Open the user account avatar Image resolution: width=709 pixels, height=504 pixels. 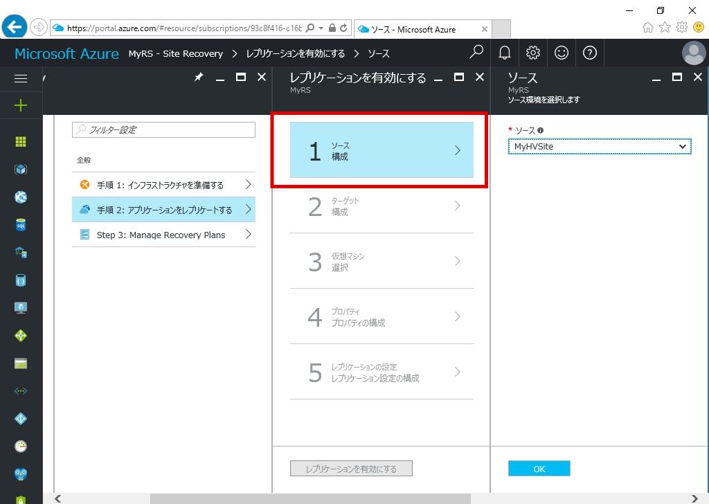point(694,53)
